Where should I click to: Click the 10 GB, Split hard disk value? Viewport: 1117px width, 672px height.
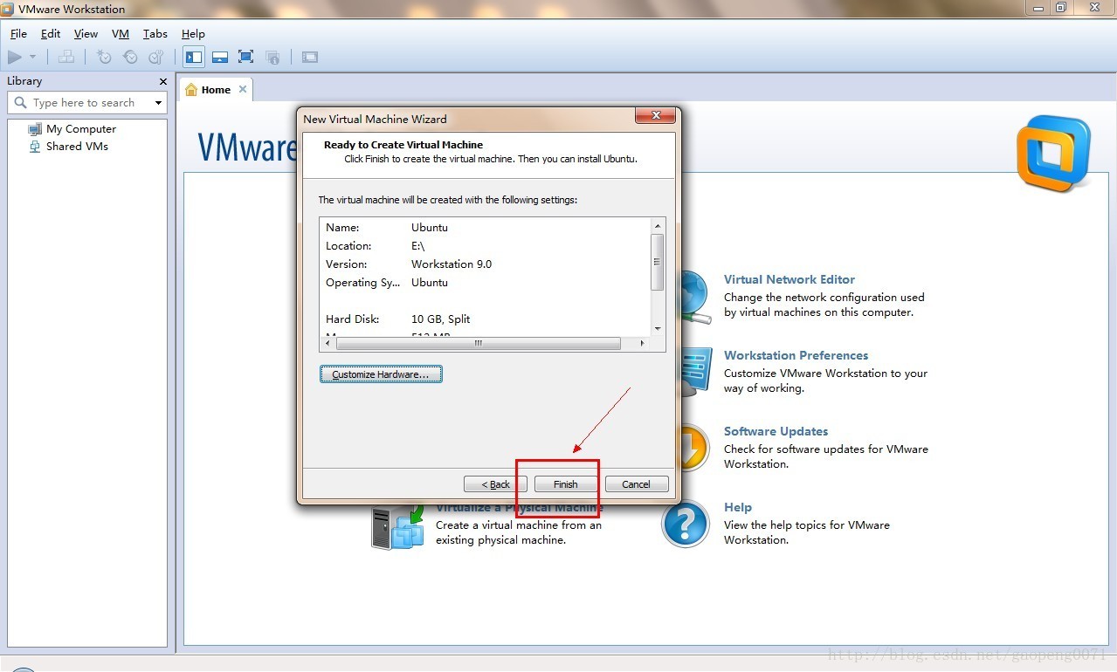(441, 319)
